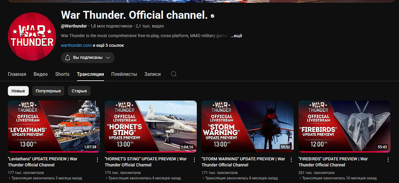Open the Плейлисты tab
The image size is (399, 183).
point(124,74)
